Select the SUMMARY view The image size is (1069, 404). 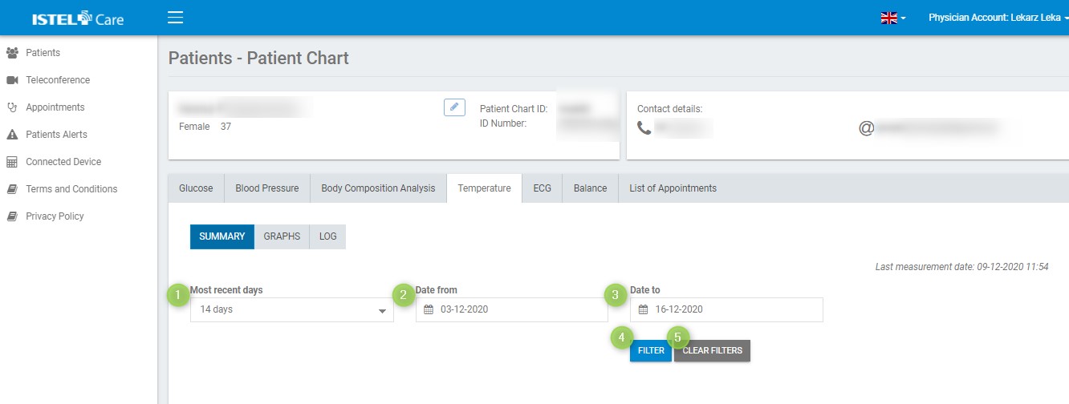(x=222, y=236)
